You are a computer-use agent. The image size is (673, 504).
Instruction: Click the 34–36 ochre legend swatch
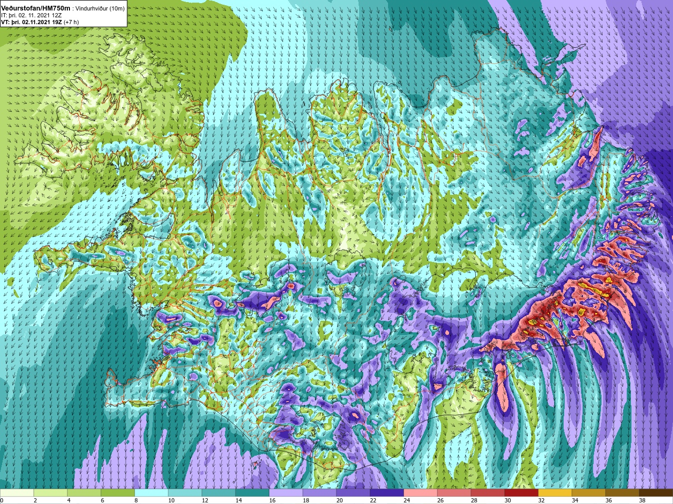[589, 493]
